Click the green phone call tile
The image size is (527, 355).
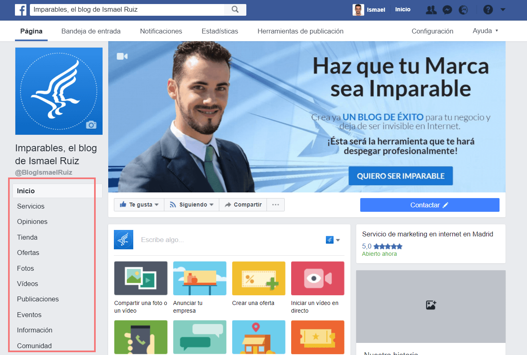pos(141,337)
